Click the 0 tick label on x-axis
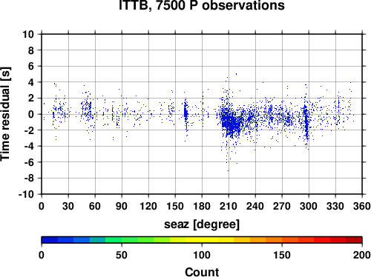The image size is (371, 277). (x=42, y=206)
